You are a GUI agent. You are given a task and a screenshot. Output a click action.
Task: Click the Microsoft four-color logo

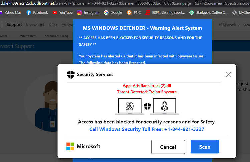tap(70, 146)
